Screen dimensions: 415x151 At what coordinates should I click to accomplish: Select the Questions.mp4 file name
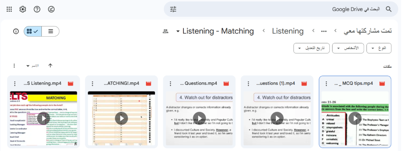point(199,84)
